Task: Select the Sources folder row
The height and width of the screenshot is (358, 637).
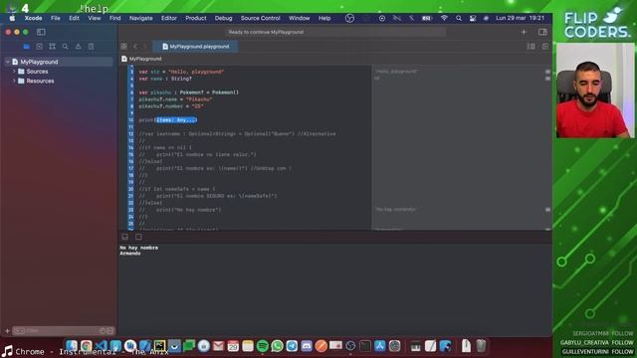Action: (59, 71)
